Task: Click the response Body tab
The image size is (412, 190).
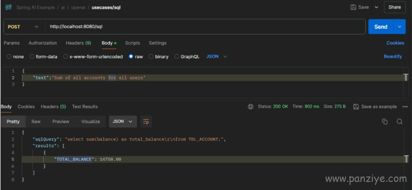Action: point(6,107)
